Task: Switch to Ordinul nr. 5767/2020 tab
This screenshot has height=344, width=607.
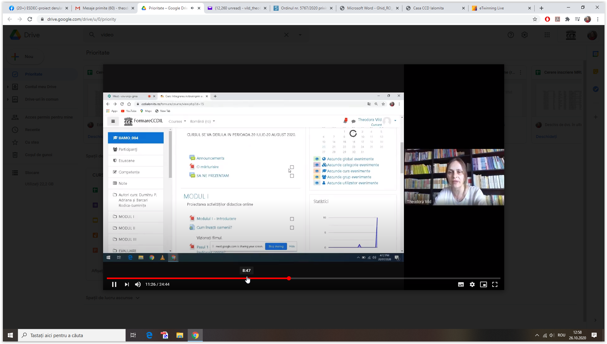Action: (303, 8)
